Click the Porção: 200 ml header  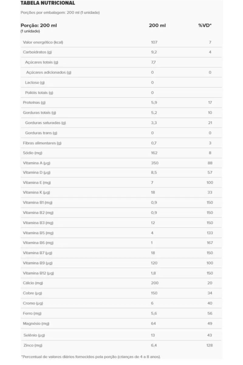[x=39, y=26]
